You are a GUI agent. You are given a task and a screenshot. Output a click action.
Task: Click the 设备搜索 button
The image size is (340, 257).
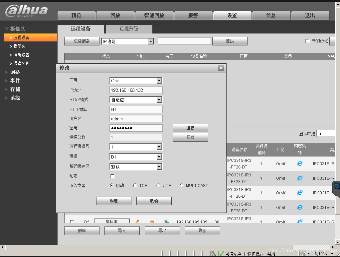click(82, 41)
